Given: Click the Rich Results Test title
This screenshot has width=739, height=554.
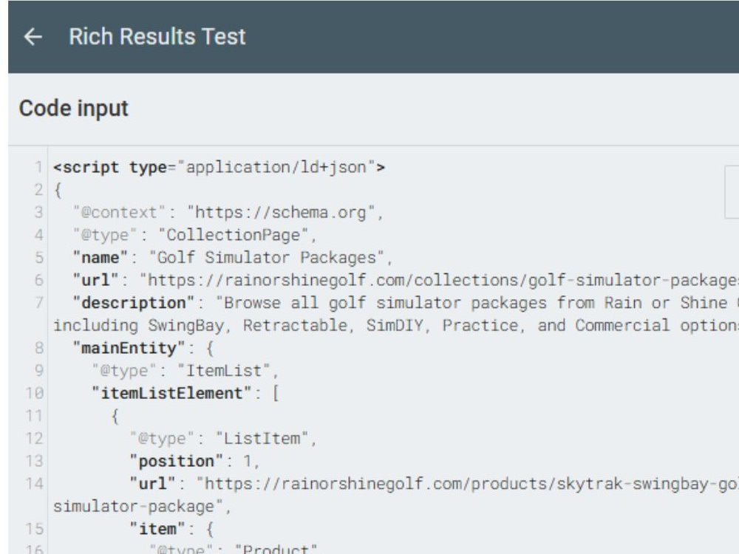Looking at the screenshot, I should (x=157, y=37).
